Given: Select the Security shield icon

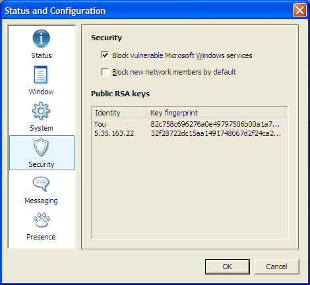Looking at the screenshot, I should click(x=41, y=147).
